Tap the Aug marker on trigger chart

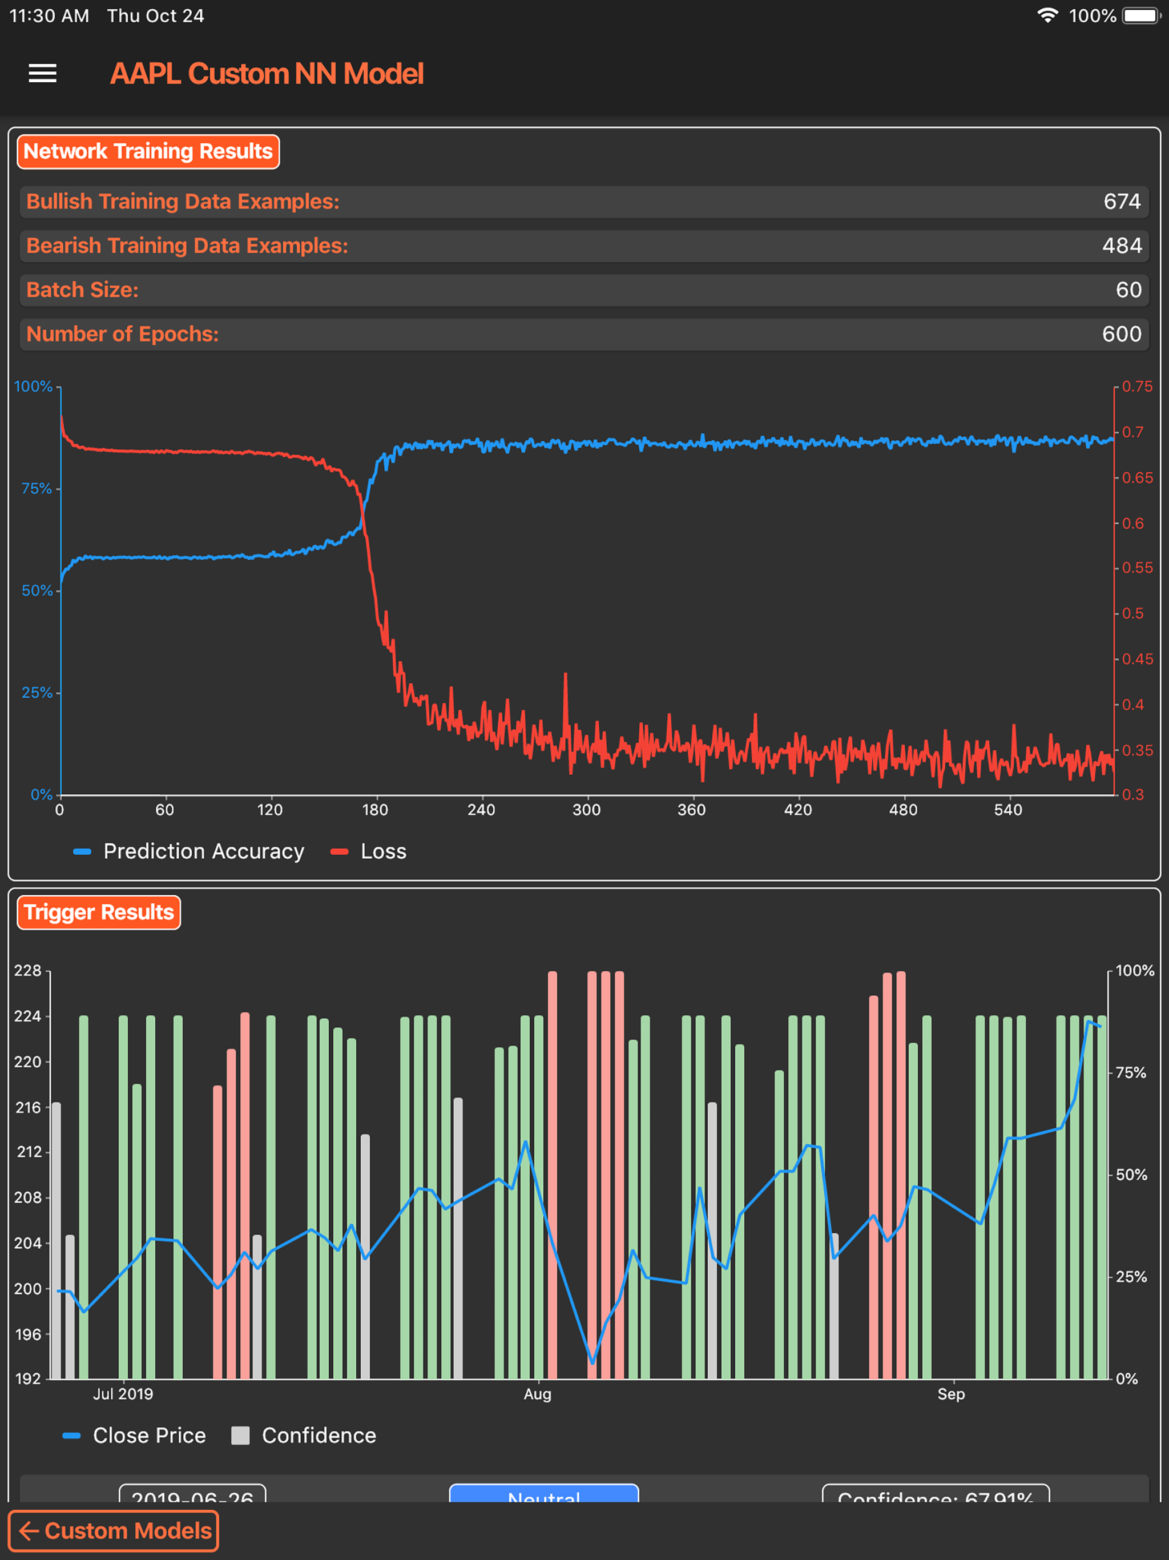pos(537,1394)
